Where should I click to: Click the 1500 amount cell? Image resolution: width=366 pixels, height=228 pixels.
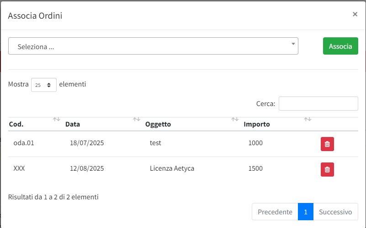(x=255, y=168)
